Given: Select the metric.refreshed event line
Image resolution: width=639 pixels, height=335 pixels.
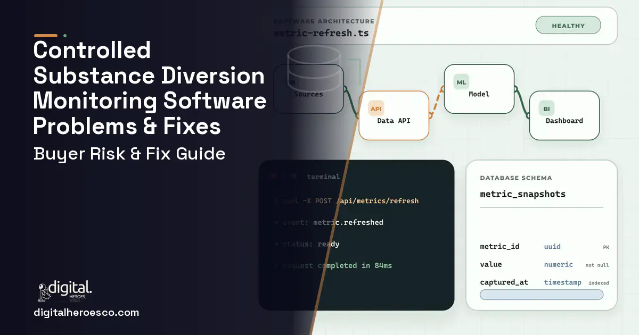Looking at the screenshot, I should (329, 222).
